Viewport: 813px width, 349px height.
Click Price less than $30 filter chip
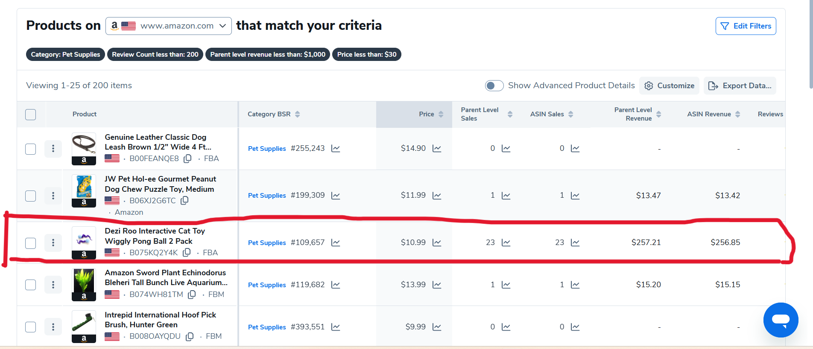367,55
